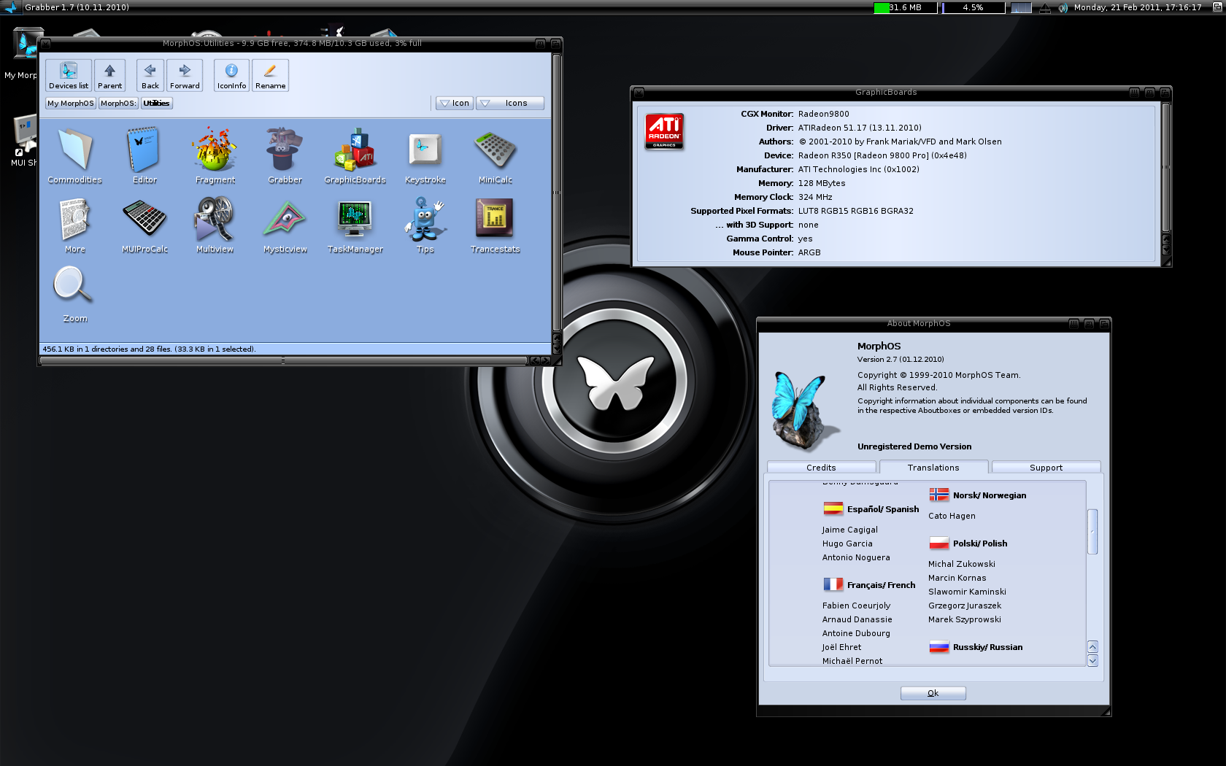
Task: Click translator name Cato Hagen
Action: click(x=952, y=516)
